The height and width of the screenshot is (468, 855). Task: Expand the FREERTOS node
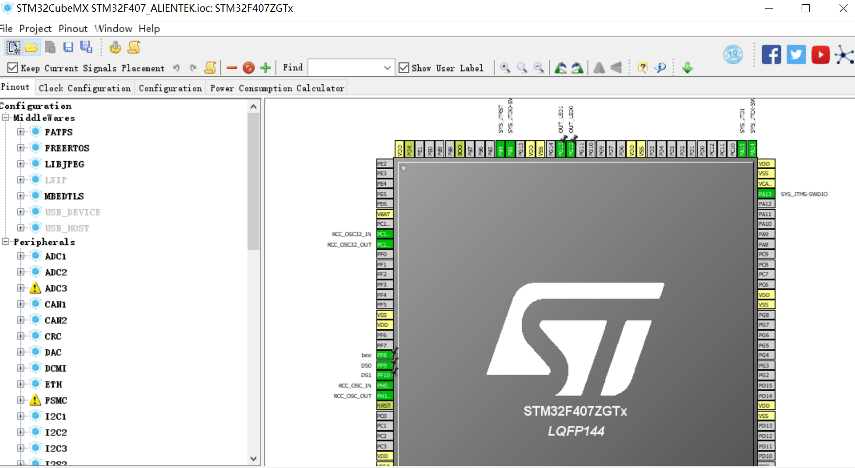point(20,148)
